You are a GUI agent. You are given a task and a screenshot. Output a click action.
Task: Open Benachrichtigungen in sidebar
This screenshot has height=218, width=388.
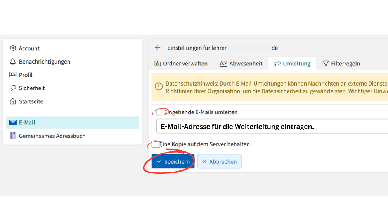coord(72,62)
